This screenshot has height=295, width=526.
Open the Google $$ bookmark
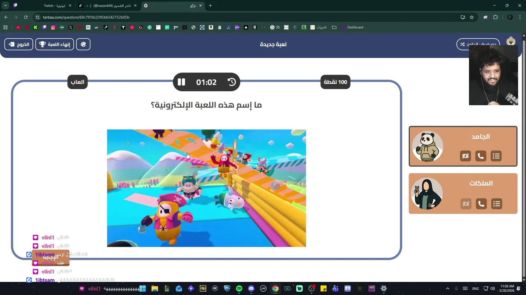pyautogui.click(x=275, y=27)
